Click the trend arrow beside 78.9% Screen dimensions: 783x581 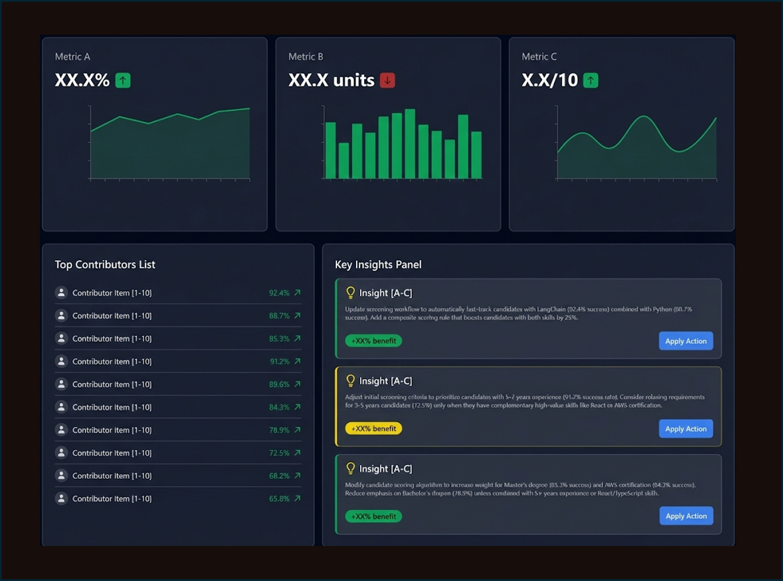297,430
